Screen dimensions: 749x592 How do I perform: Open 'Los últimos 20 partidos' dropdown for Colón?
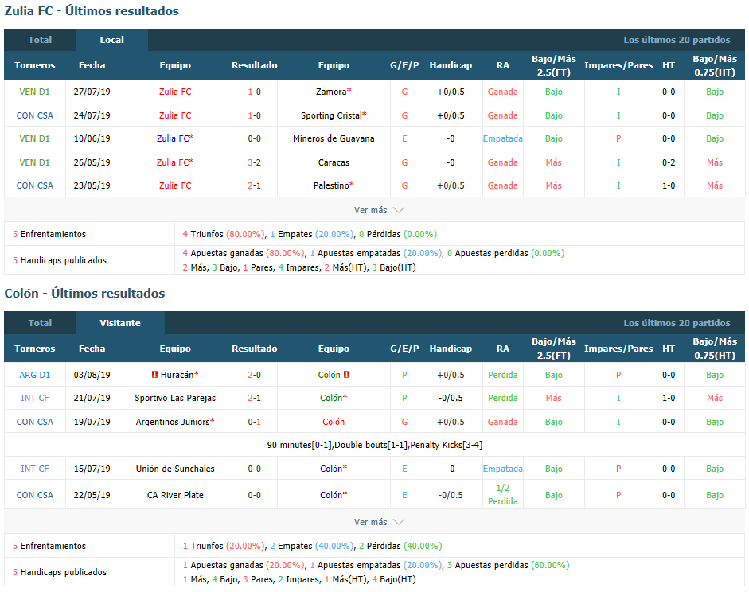click(677, 323)
